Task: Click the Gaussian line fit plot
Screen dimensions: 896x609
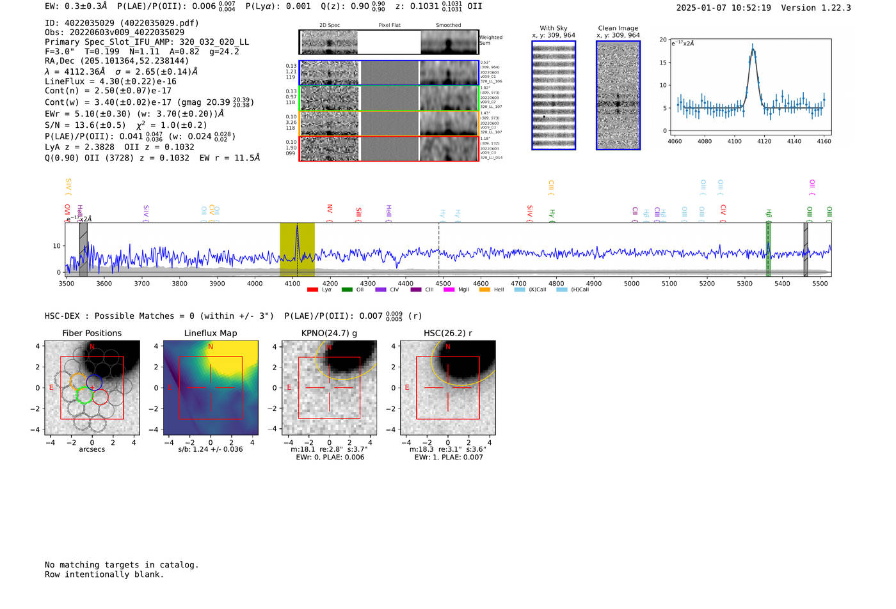Action: 749,87
